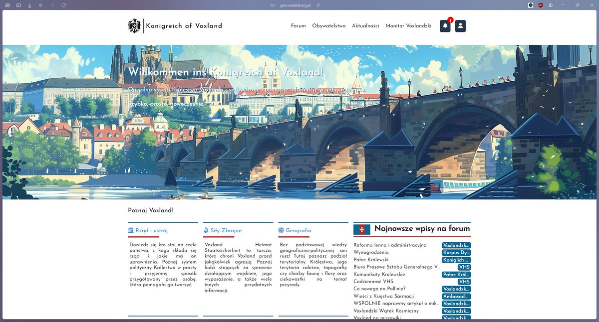Click the globe icon beside Geografia
Viewport: 599px width, 322px height.
click(x=281, y=230)
